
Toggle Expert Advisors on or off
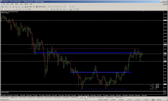tap(41, 7)
